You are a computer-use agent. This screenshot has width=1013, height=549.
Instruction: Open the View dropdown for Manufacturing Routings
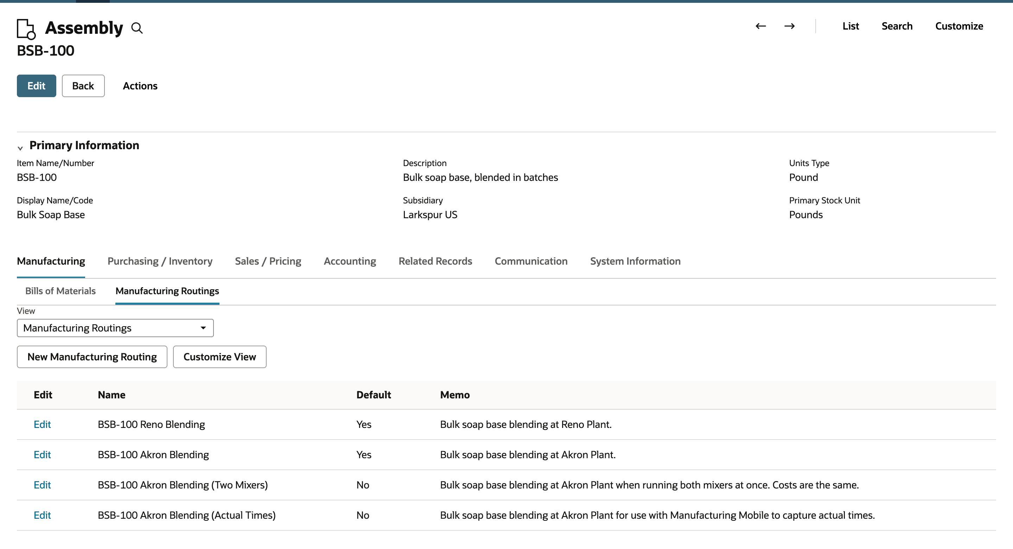tap(115, 328)
